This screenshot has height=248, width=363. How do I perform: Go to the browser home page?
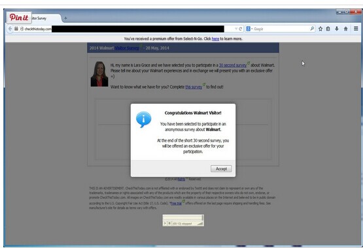[x=345, y=29]
